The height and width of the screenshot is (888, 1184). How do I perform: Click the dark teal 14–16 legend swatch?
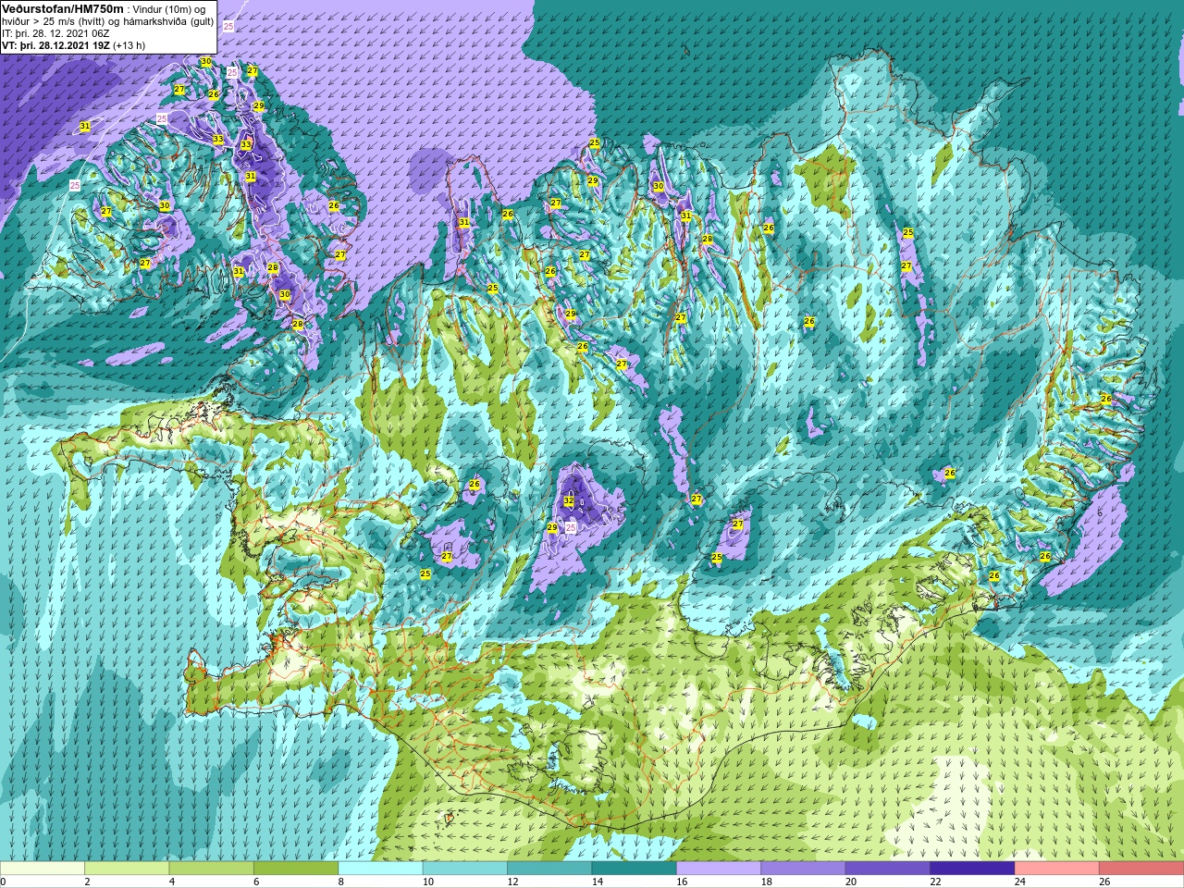coord(635,869)
